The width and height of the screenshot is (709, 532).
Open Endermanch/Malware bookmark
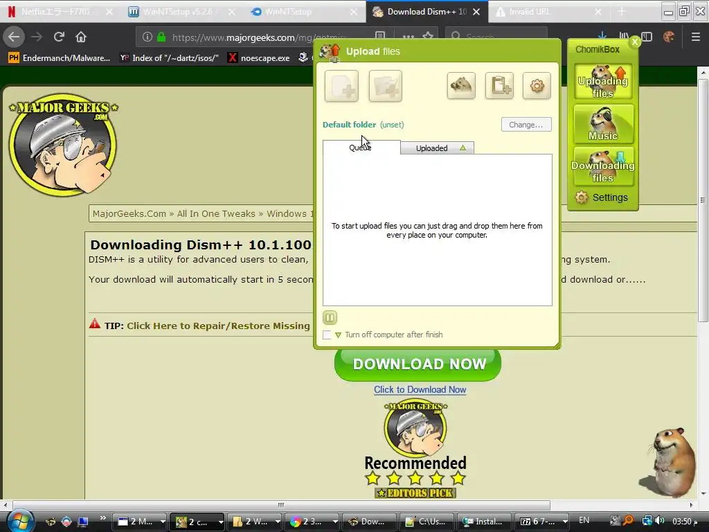click(60, 57)
